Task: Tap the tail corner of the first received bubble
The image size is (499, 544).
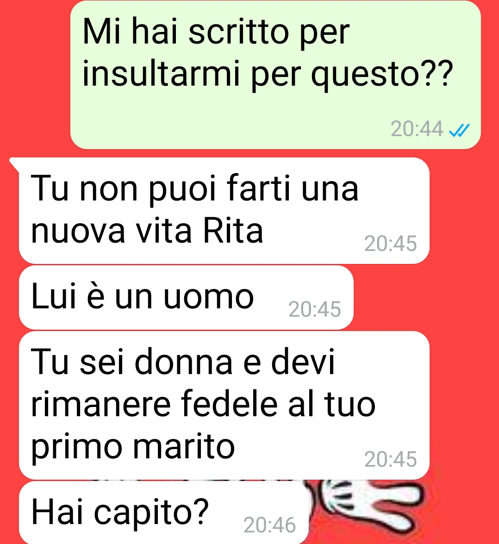Action: click(x=14, y=163)
